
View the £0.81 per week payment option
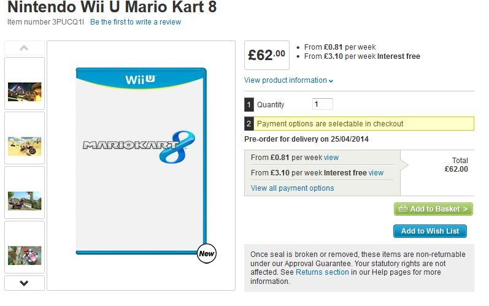pyautogui.click(x=331, y=158)
